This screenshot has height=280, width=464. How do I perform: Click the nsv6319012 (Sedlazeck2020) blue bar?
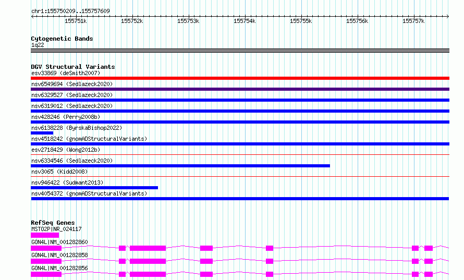(240, 111)
